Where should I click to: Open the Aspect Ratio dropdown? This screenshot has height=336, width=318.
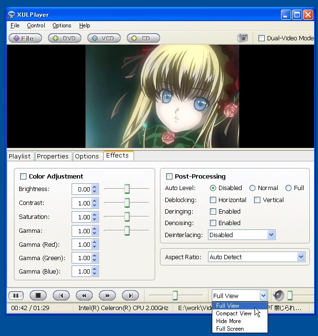point(257,257)
